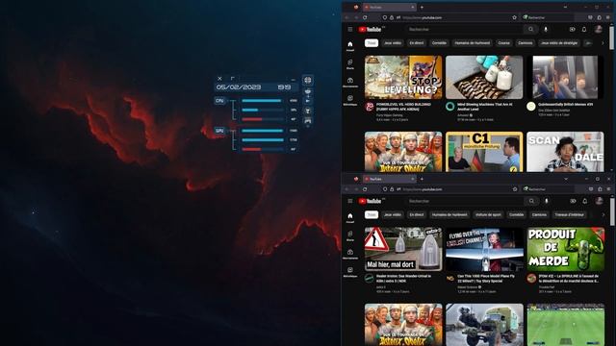
Task: Click YouTube search field in top window
Action: [x=465, y=30]
